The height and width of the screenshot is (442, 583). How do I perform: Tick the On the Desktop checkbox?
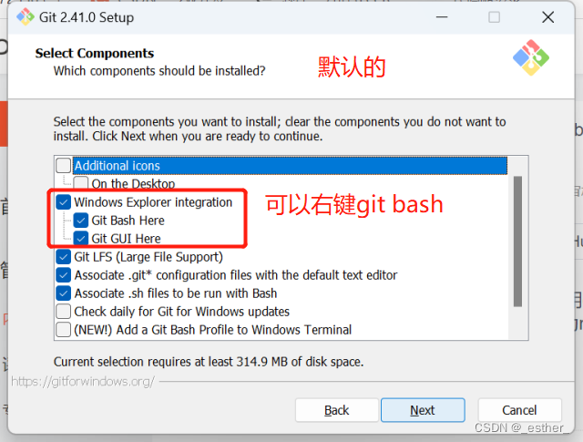pos(81,182)
